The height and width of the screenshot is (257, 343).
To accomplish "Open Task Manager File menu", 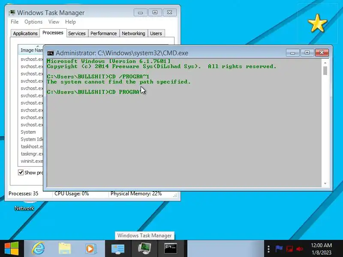I will pos(15,22).
